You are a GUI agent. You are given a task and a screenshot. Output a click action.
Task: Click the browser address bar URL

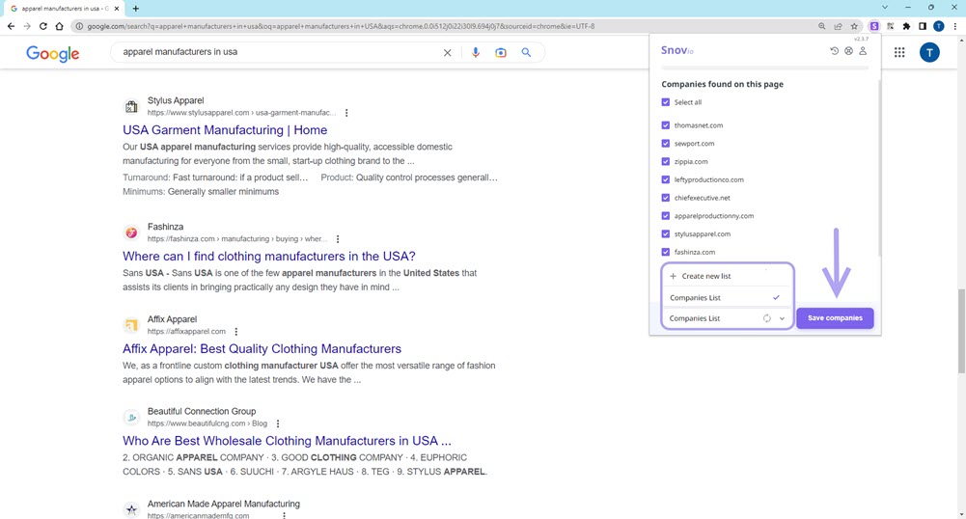(x=341, y=26)
